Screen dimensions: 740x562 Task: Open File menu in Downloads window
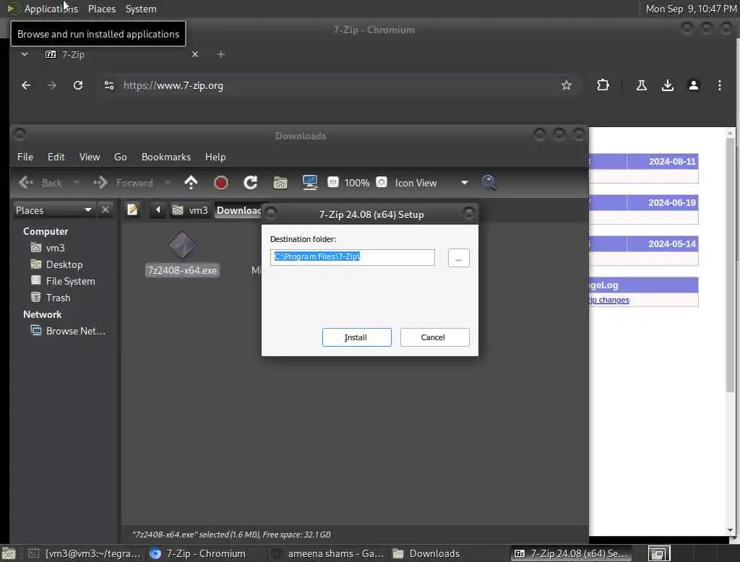(25, 157)
